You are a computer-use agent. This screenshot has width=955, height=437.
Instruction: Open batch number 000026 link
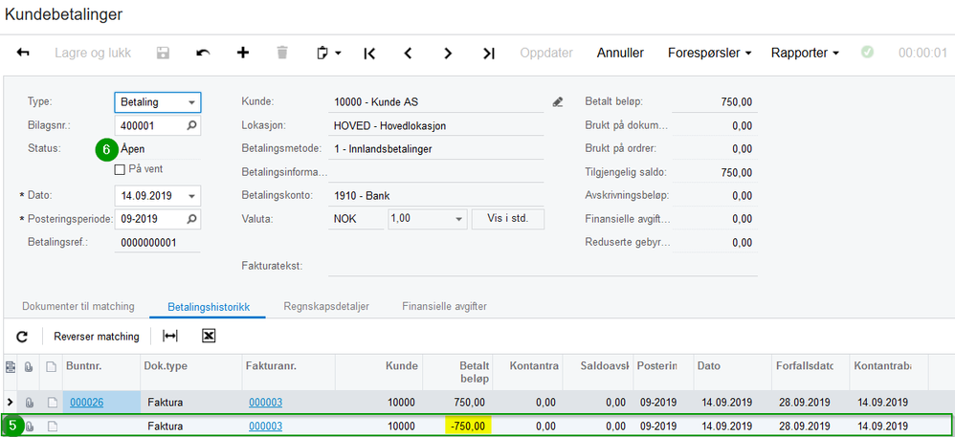(x=86, y=403)
